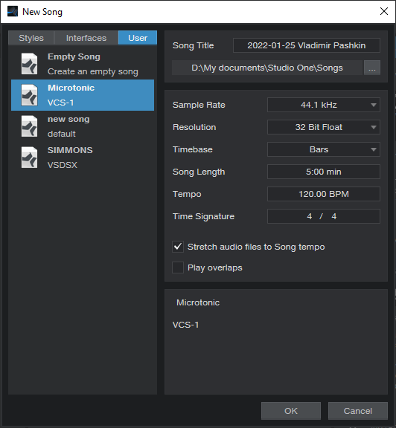Click 'VCS-1' subtitle in the template list
Screen dimensions: 396x428
click(x=61, y=103)
